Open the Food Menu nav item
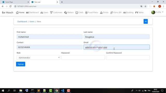The width and height of the screenshot is (166, 93). click(92, 12)
